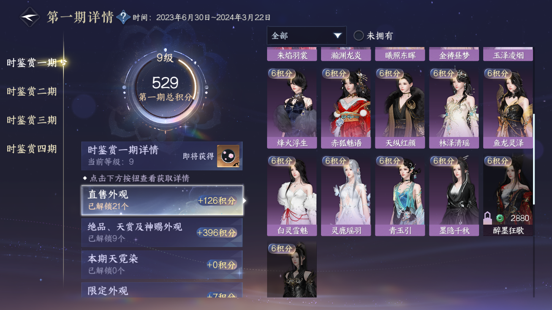Click the dropdown arrow beside 全部

[x=337, y=36]
